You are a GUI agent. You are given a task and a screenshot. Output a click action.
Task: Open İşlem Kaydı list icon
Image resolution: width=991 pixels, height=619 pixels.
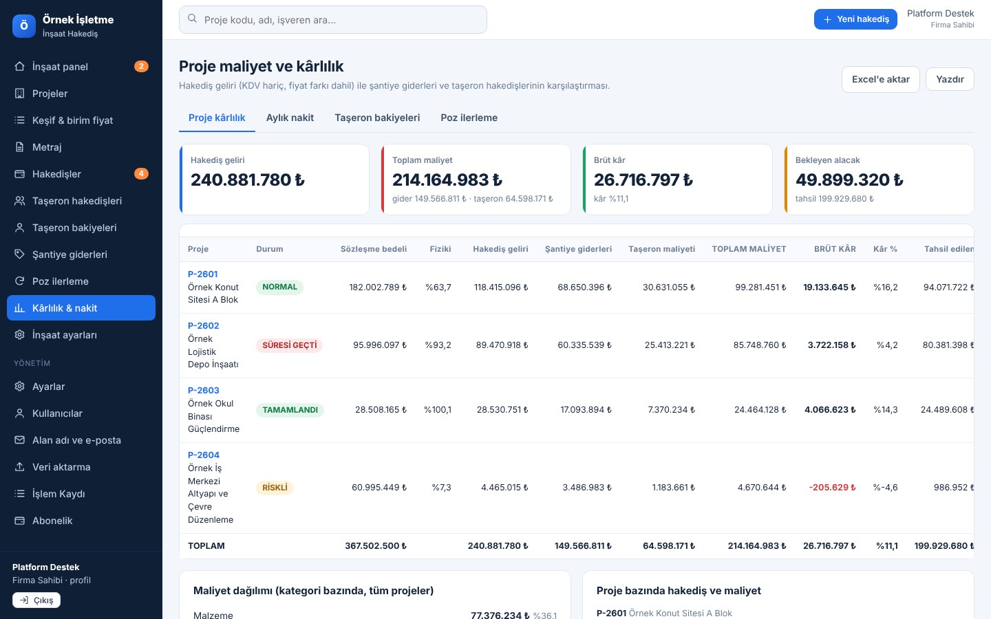click(19, 494)
